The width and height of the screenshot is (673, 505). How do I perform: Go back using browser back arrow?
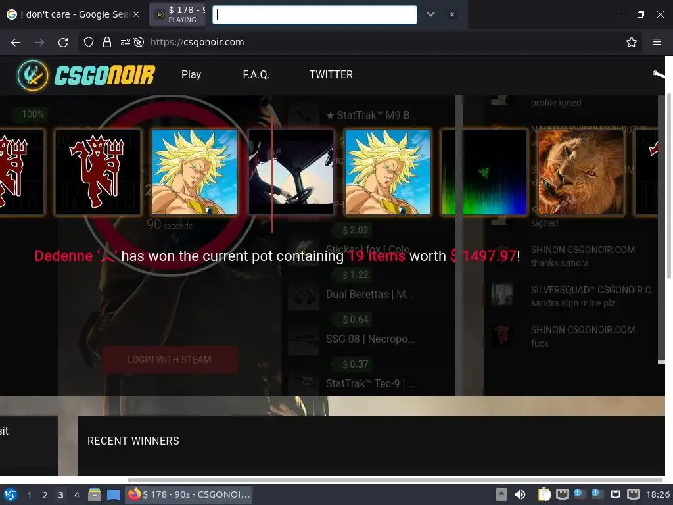coord(16,42)
